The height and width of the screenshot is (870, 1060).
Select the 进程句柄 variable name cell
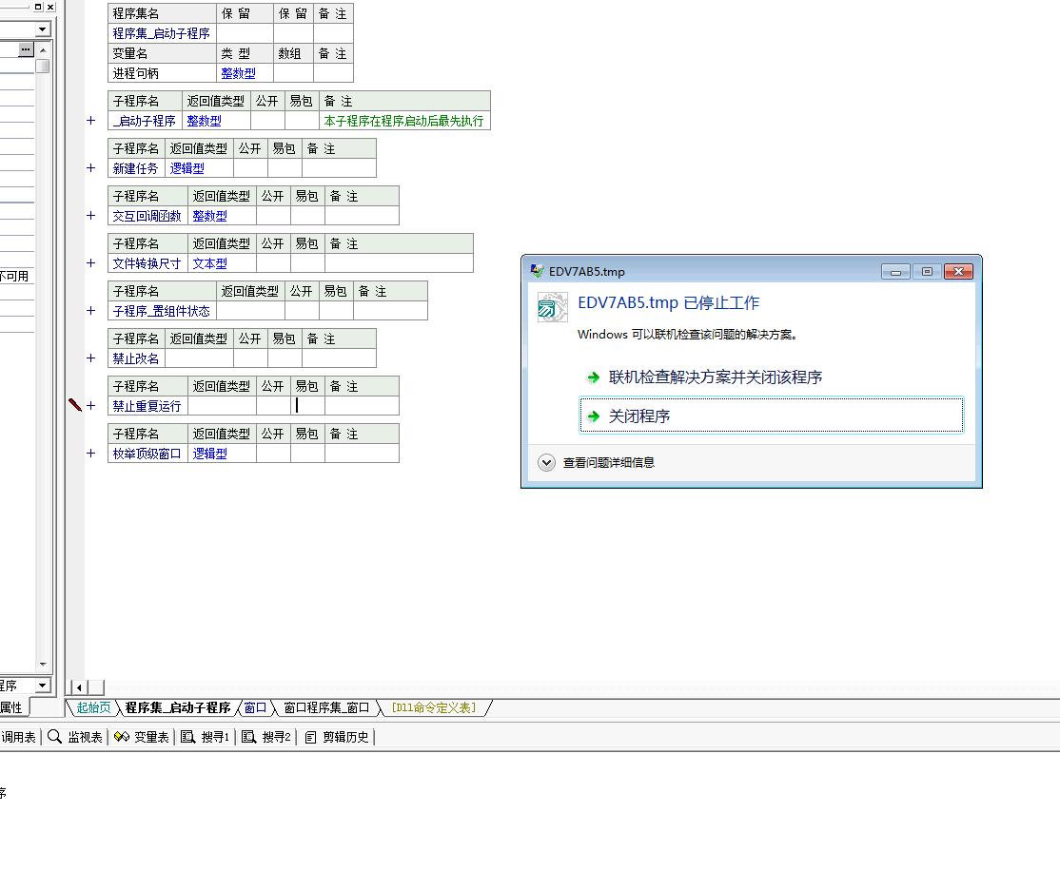(163, 73)
